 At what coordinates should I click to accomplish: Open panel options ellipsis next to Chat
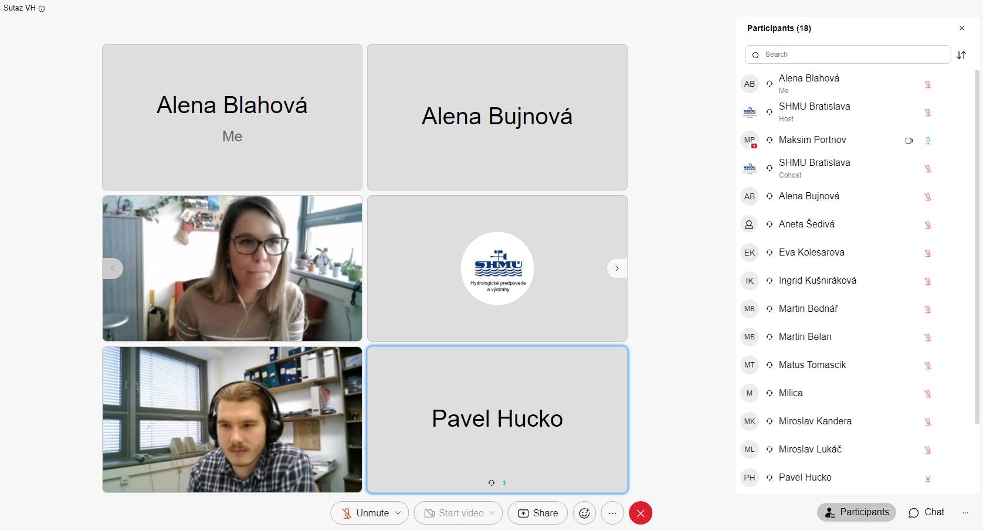coord(965,513)
